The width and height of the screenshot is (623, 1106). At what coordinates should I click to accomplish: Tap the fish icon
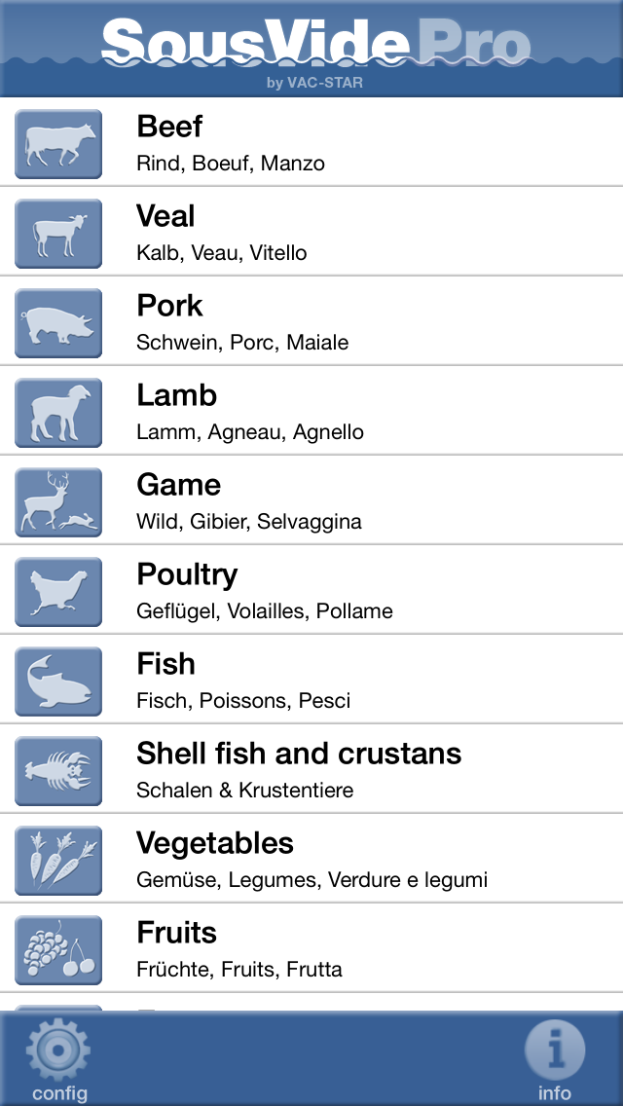58,682
